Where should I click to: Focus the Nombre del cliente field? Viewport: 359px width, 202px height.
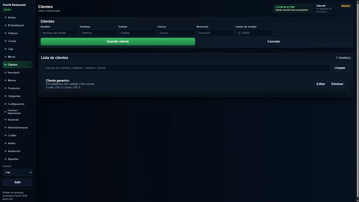pyautogui.click(x=59, y=33)
